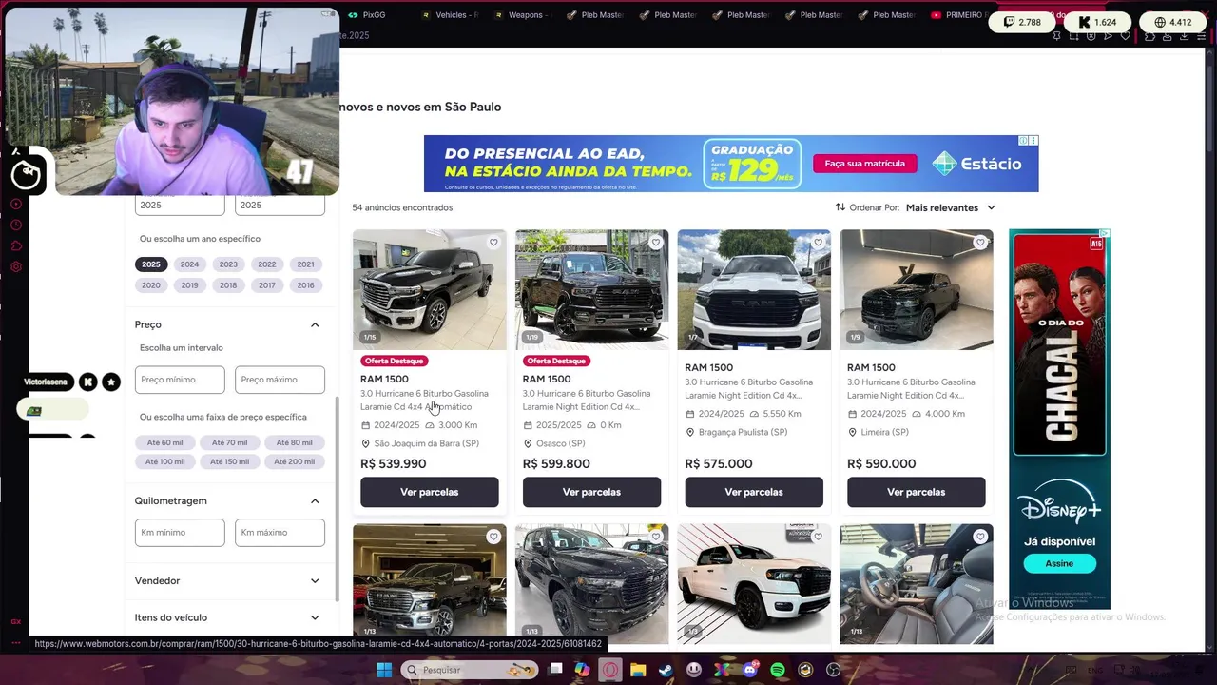Select year 2023 filter chip
1217x685 pixels.
(228, 264)
